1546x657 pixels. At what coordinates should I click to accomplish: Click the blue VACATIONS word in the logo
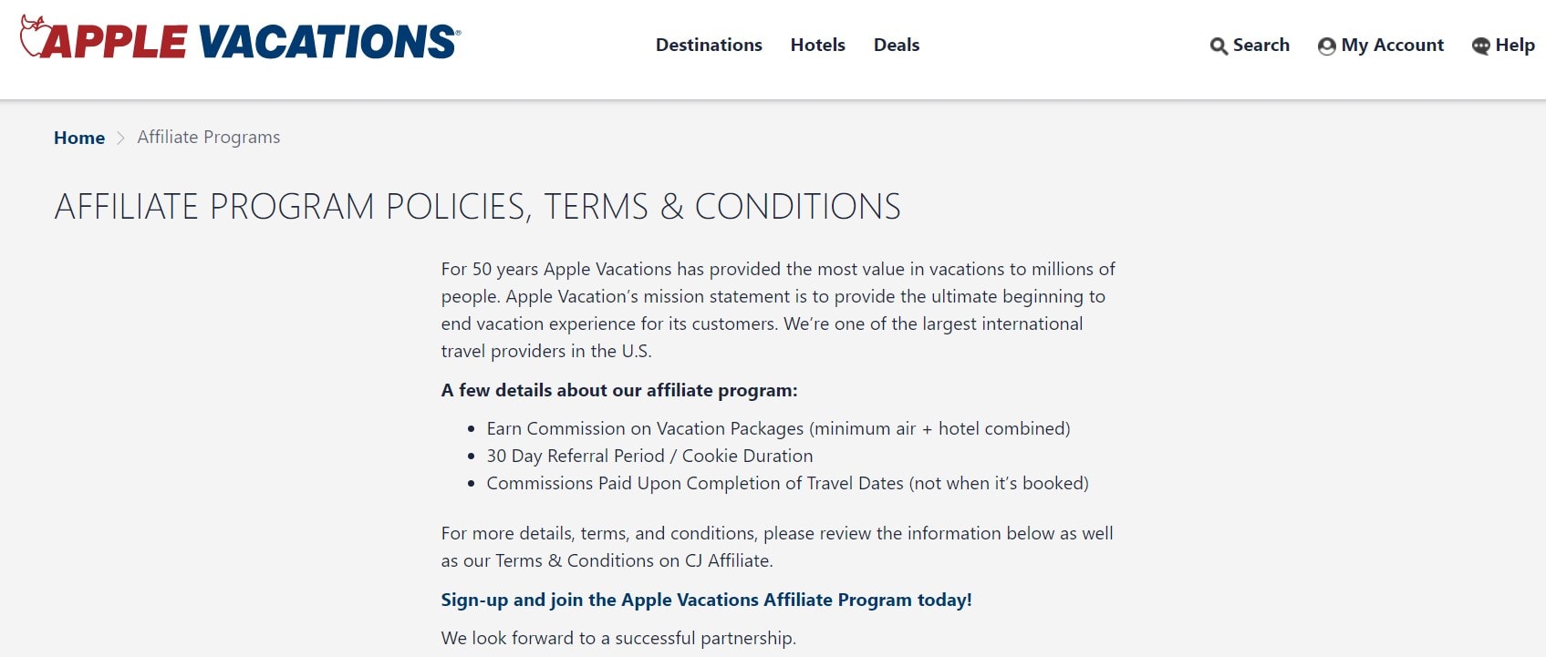pos(327,42)
